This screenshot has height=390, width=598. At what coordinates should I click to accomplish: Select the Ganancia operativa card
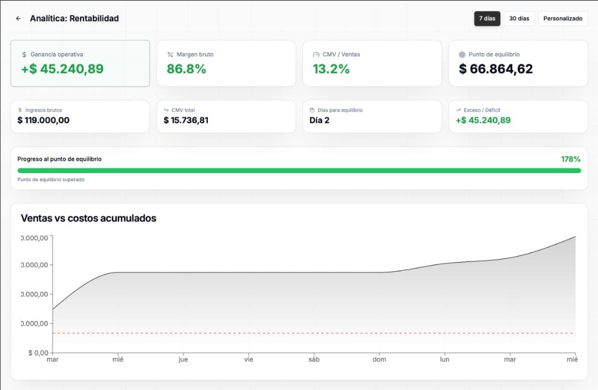pyautogui.click(x=80, y=63)
